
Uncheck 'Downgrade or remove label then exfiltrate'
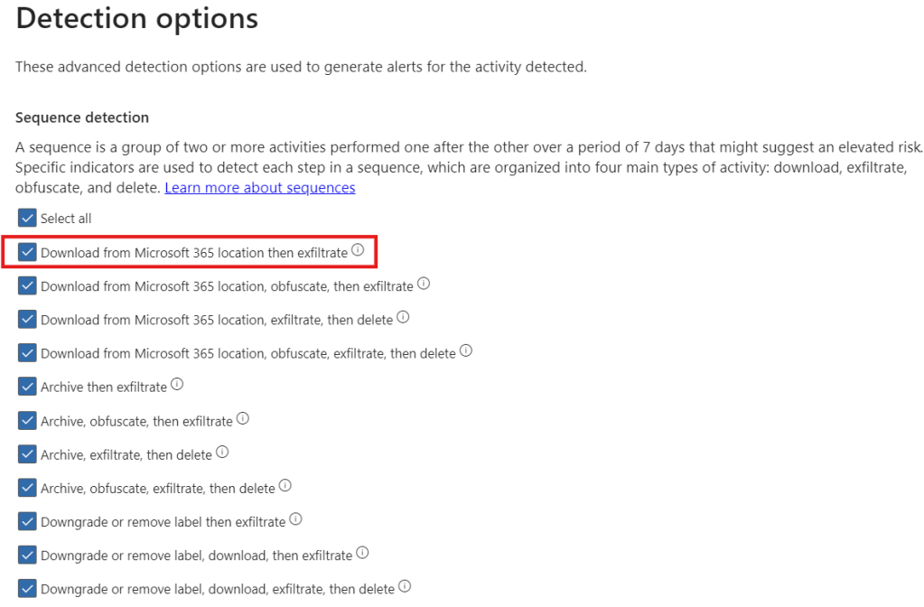coord(27,521)
